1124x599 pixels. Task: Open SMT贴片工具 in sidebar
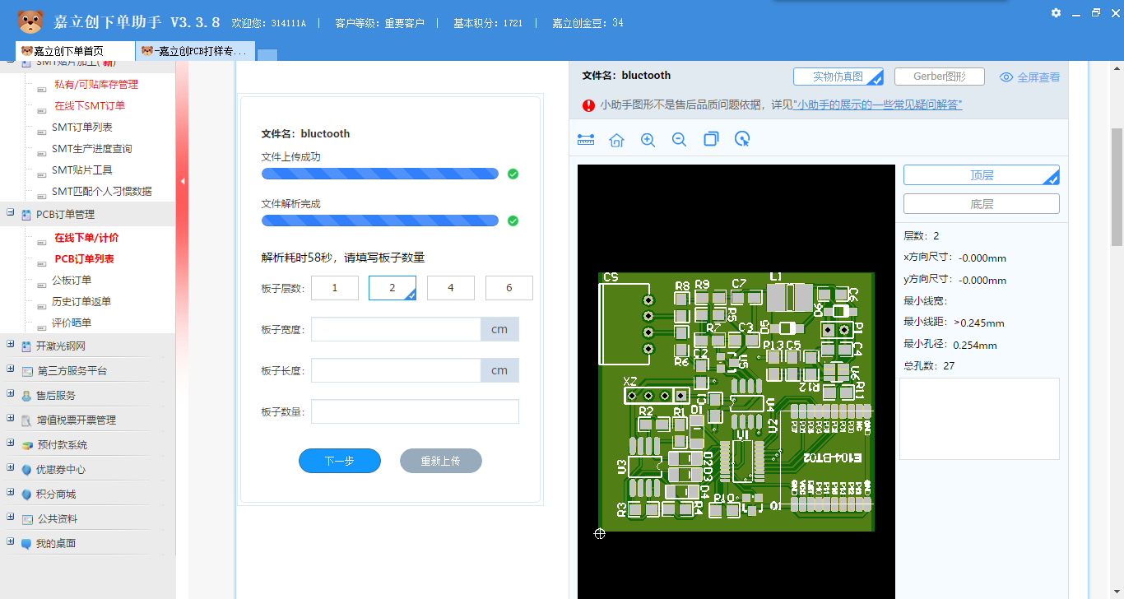coord(82,170)
